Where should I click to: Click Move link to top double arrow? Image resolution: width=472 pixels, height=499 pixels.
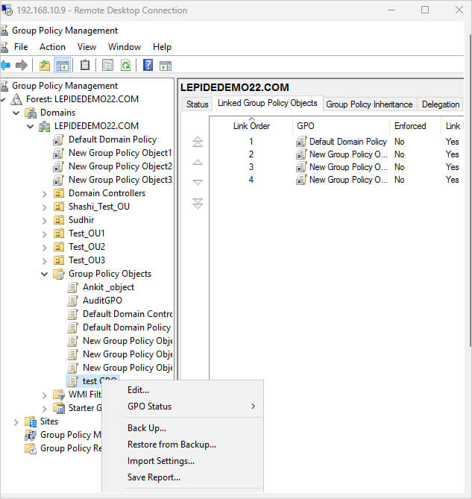[198, 142]
